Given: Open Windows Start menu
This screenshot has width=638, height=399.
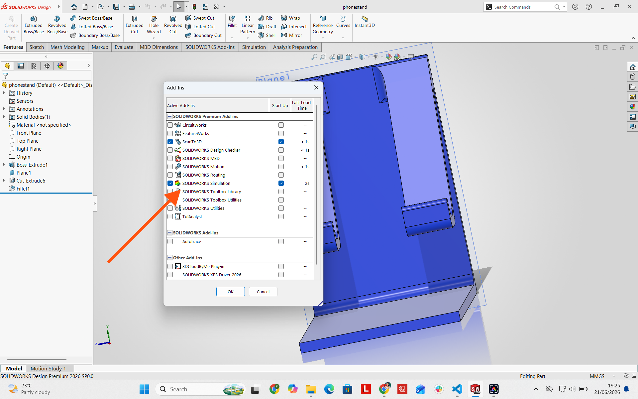Looking at the screenshot, I should tap(144, 389).
